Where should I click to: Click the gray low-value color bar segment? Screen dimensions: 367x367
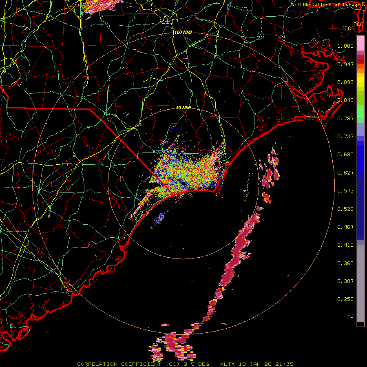(x=360, y=283)
